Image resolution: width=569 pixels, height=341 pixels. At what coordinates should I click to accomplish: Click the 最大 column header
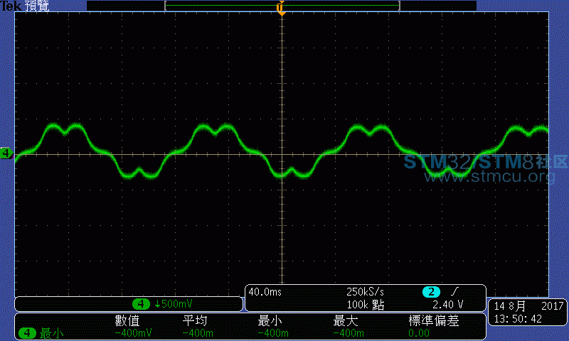346,320
